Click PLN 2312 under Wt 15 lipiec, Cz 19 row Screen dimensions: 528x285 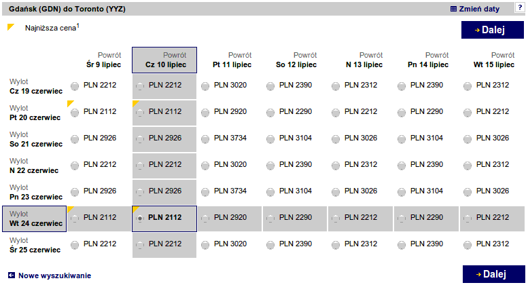point(493,85)
